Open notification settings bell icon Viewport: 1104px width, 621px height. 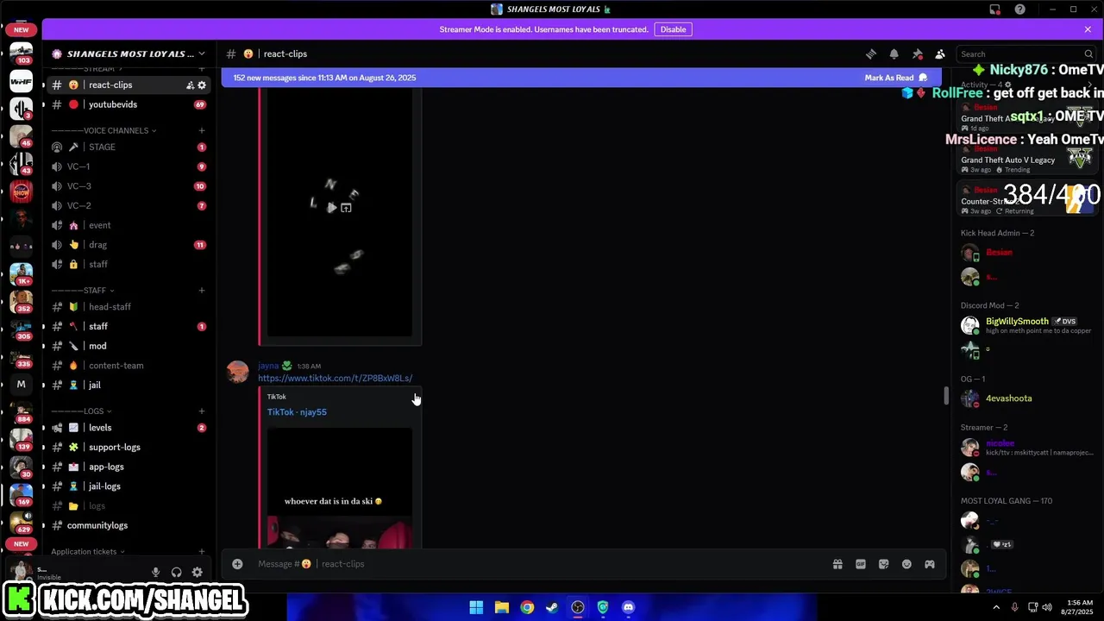(894, 53)
